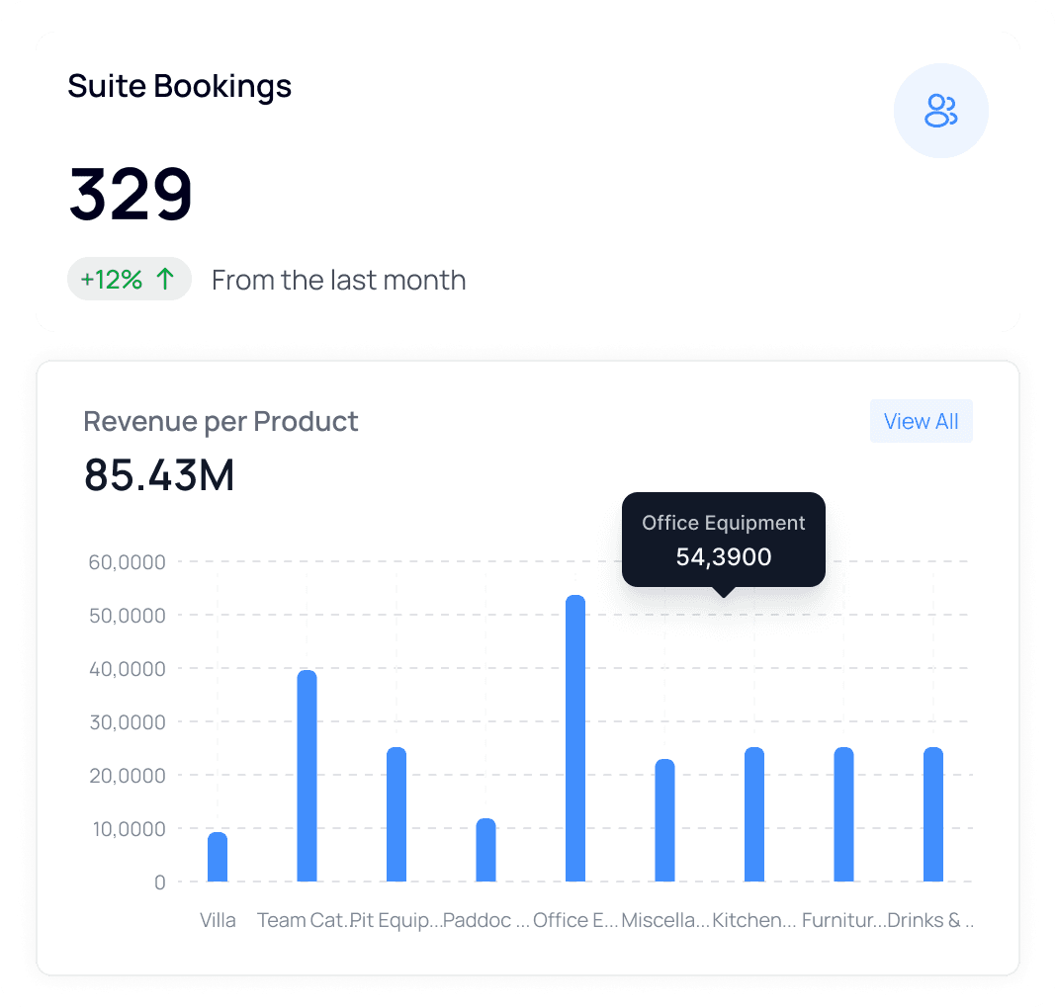Select the View All button
Image resolution: width=1056 pixels, height=1008 pixels.
(x=921, y=421)
